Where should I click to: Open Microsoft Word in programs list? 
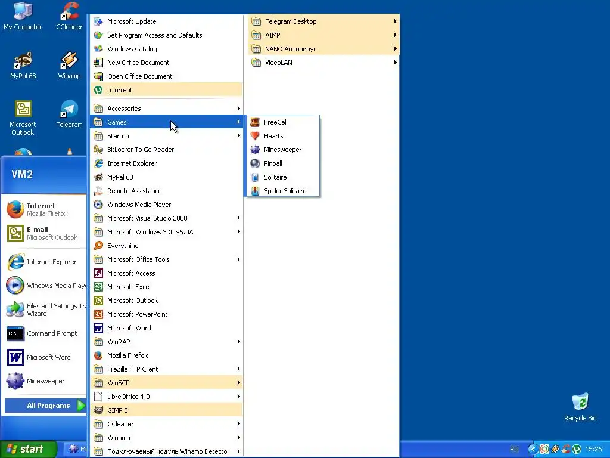tap(167, 328)
